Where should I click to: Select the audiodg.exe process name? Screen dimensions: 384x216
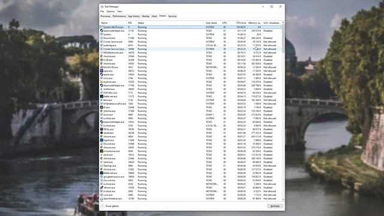coord(109,46)
